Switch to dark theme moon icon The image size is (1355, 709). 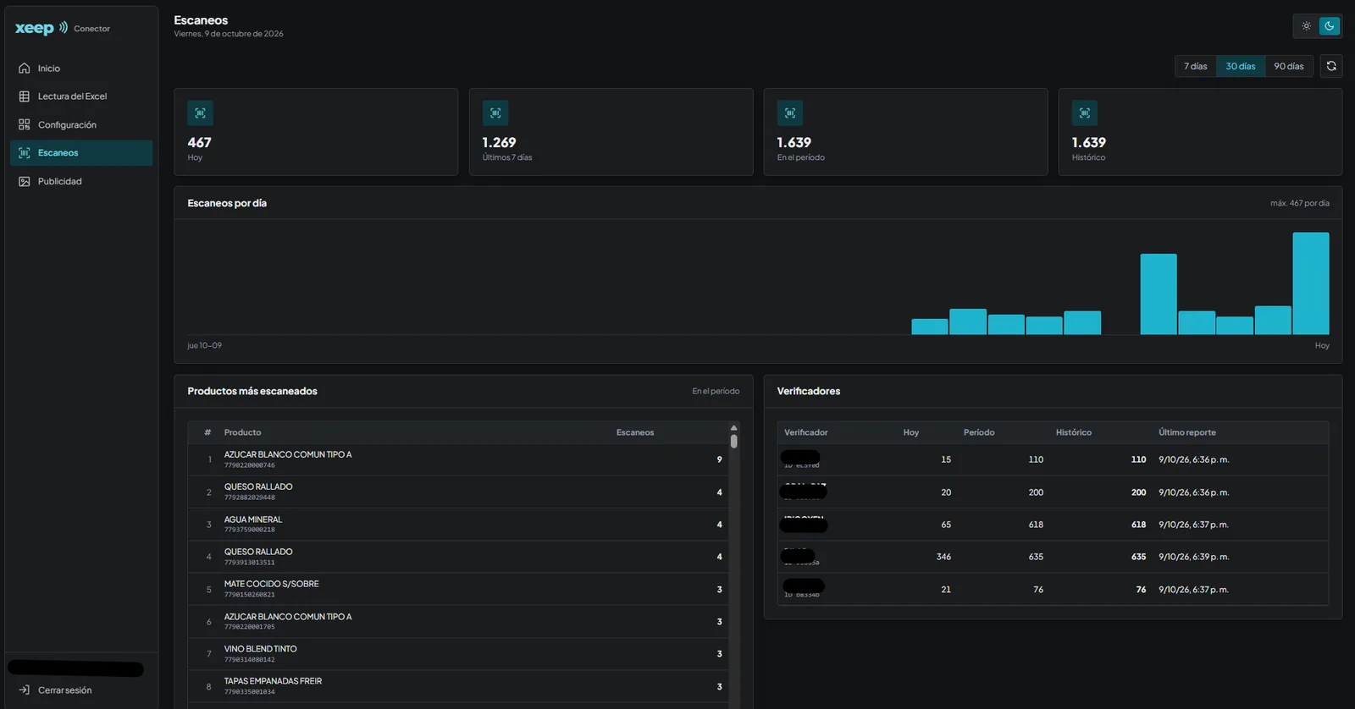1330,26
